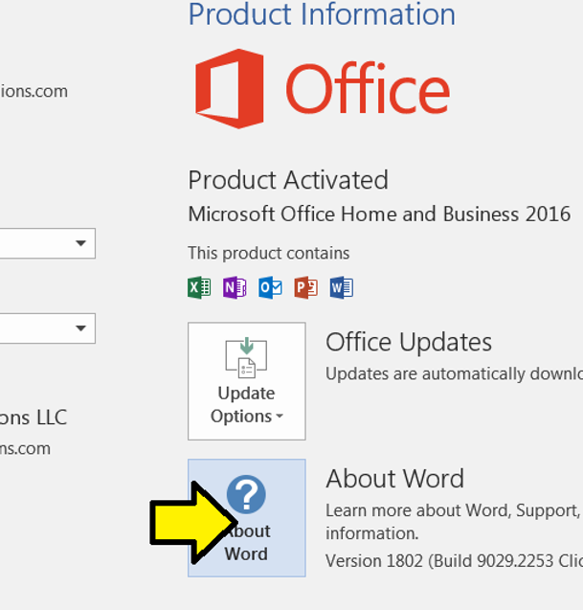
Task: Select the Product Activated text
Action: (x=288, y=180)
